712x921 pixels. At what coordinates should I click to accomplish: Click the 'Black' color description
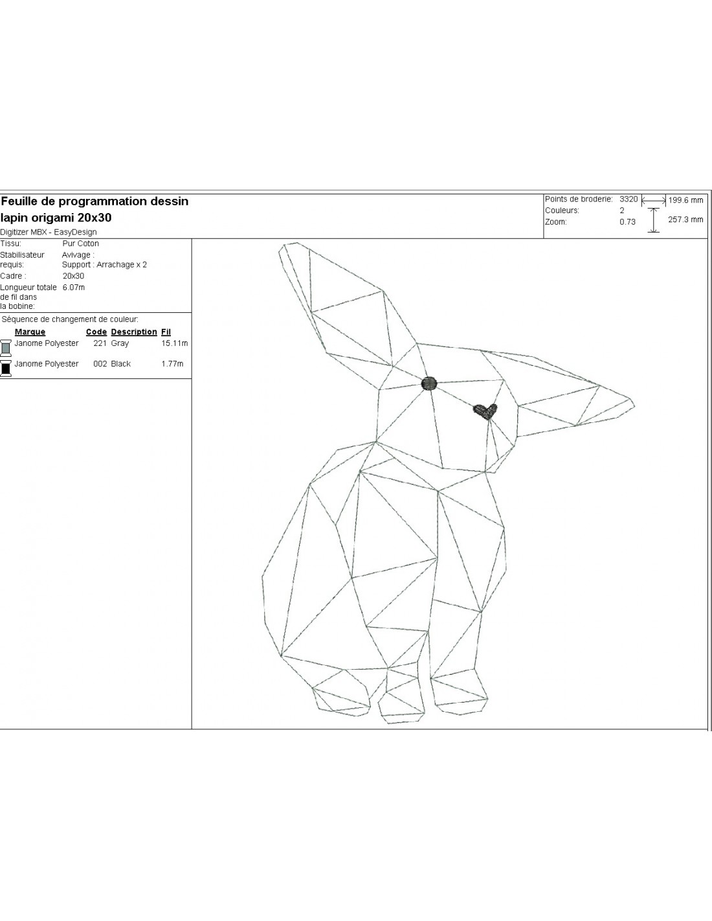coord(121,364)
